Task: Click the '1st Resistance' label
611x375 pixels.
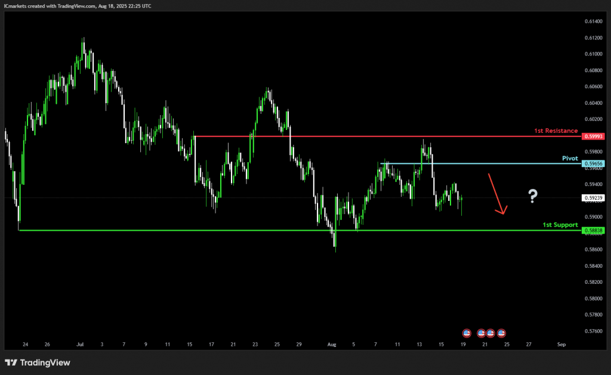Action: pos(556,131)
